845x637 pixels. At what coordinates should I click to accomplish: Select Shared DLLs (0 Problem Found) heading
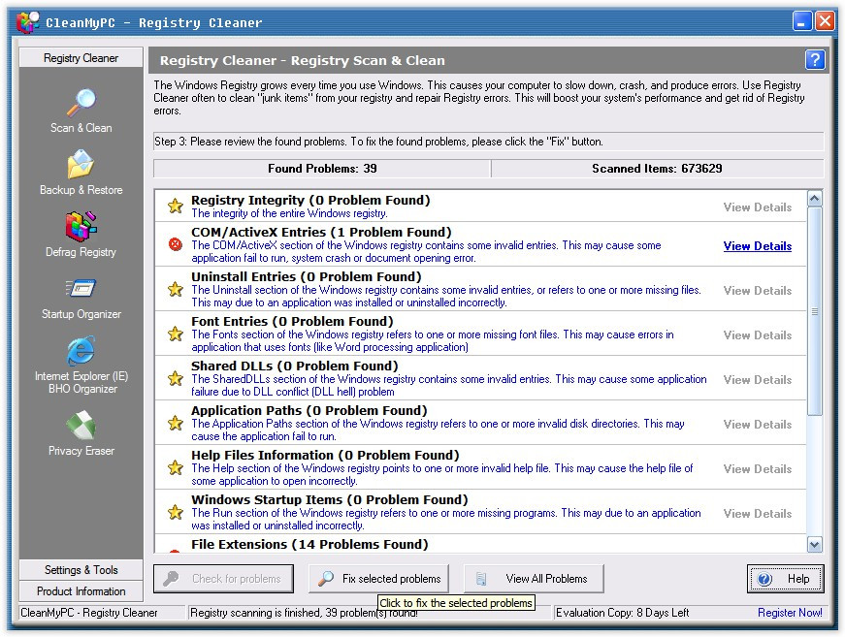pos(294,366)
